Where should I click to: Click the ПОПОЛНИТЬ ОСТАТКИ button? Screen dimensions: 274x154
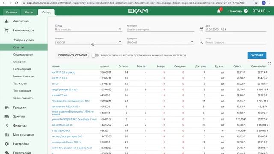[x=72, y=55]
